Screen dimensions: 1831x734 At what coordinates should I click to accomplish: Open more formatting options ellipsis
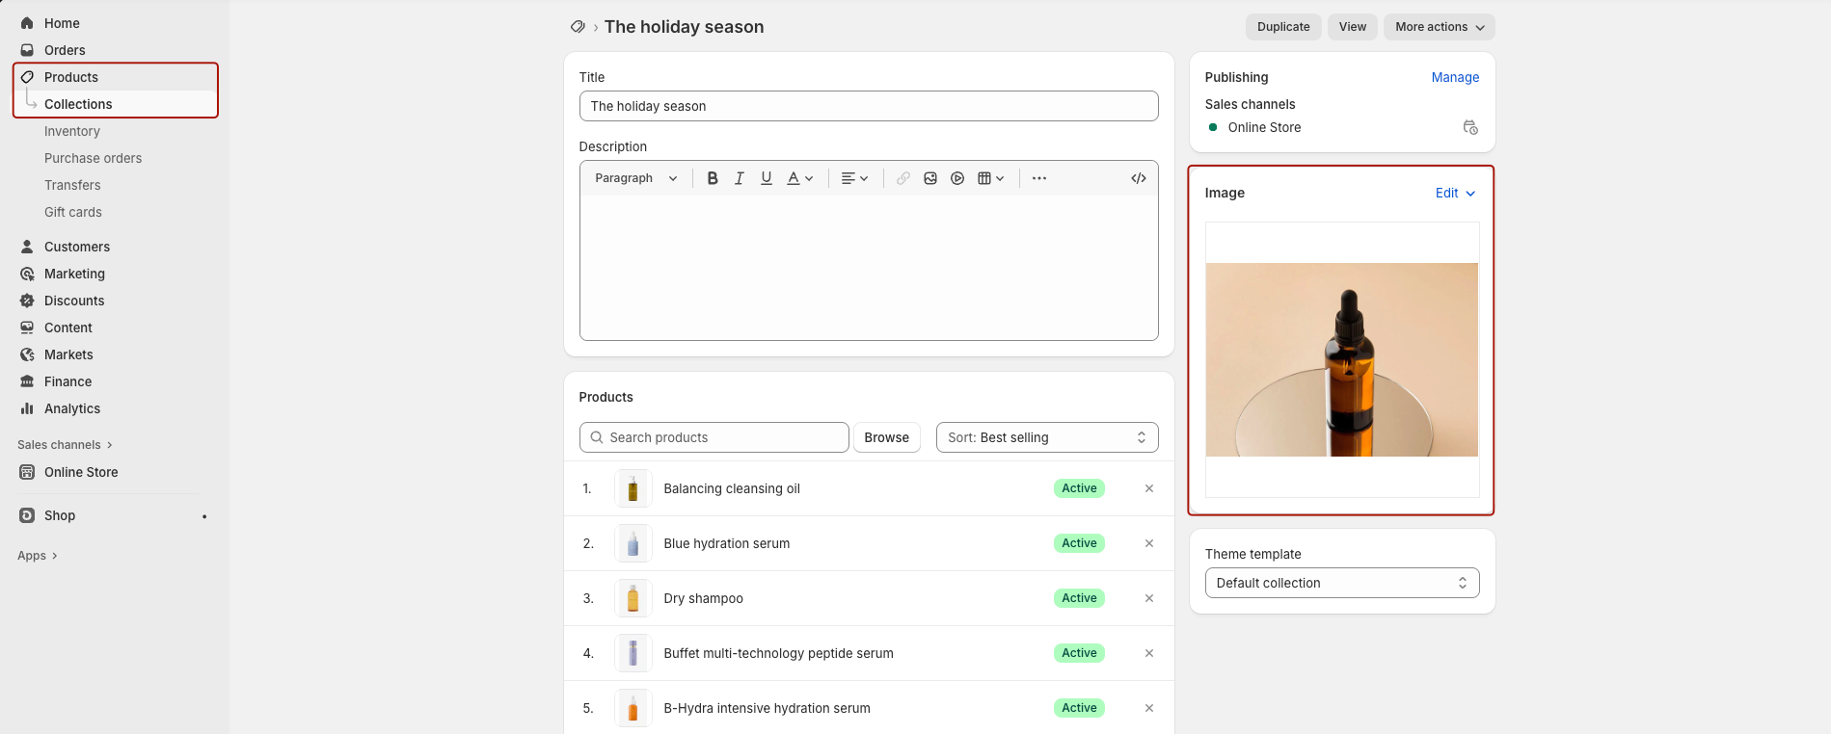click(x=1039, y=178)
